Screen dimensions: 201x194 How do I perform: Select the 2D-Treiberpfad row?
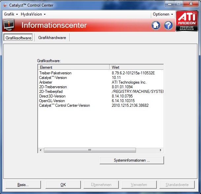[x=101, y=92]
